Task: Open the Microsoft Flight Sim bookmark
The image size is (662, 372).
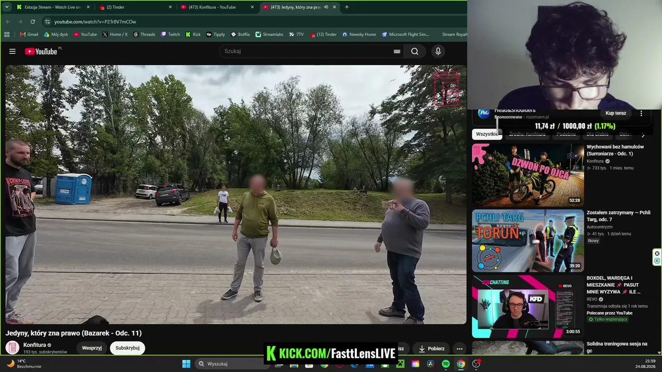Action: pyautogui.click(x=405, y=35)
